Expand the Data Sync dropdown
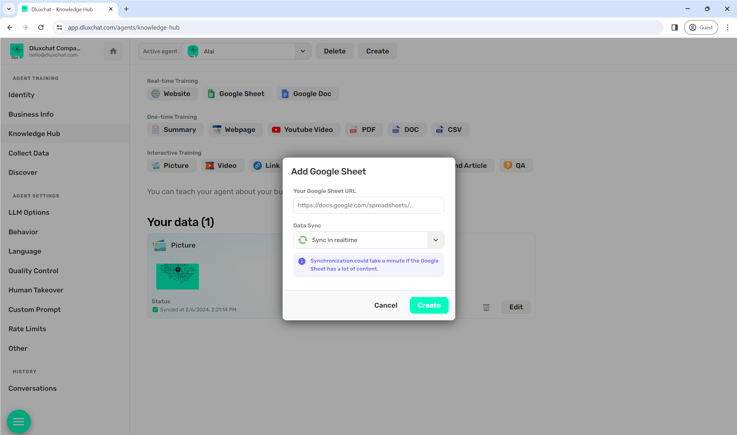Screen dimensions: 737x435 pyautogui.click(x=435, y=240)
